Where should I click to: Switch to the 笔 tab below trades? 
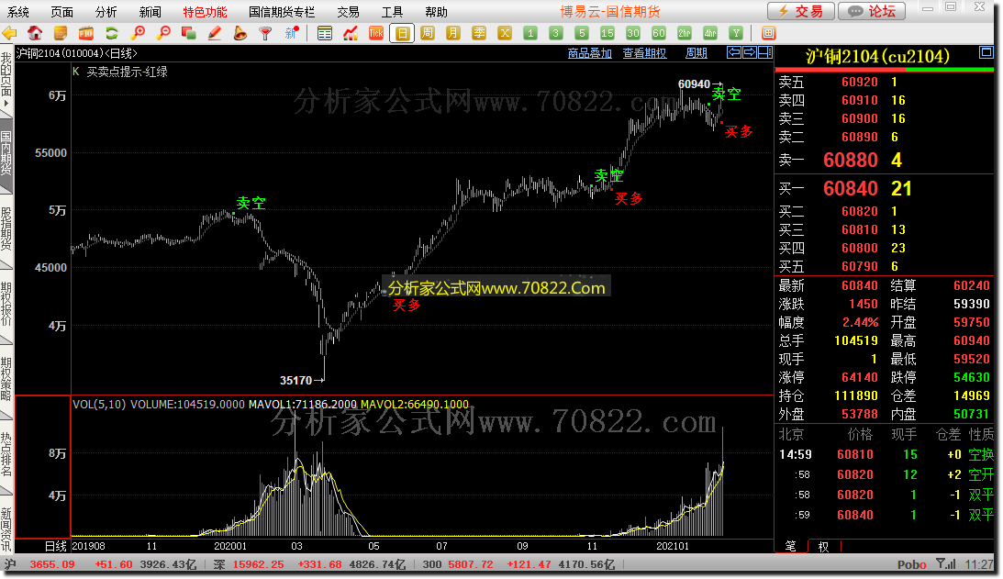pos(791,546)
